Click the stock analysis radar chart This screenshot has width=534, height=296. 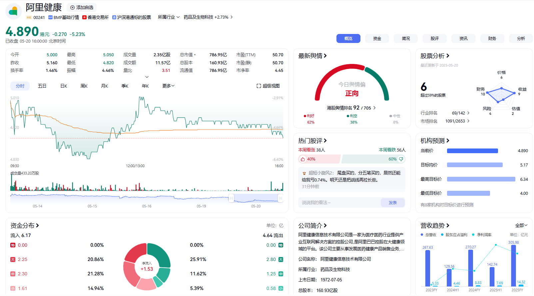pos(501,95)
